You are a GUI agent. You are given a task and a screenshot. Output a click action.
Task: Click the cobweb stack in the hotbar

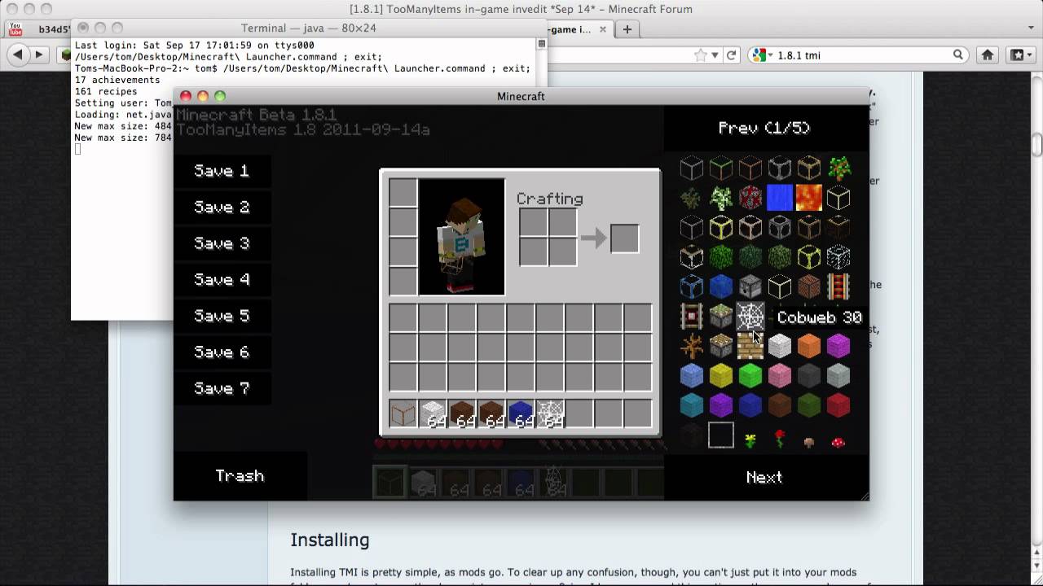tap(550, 413)
